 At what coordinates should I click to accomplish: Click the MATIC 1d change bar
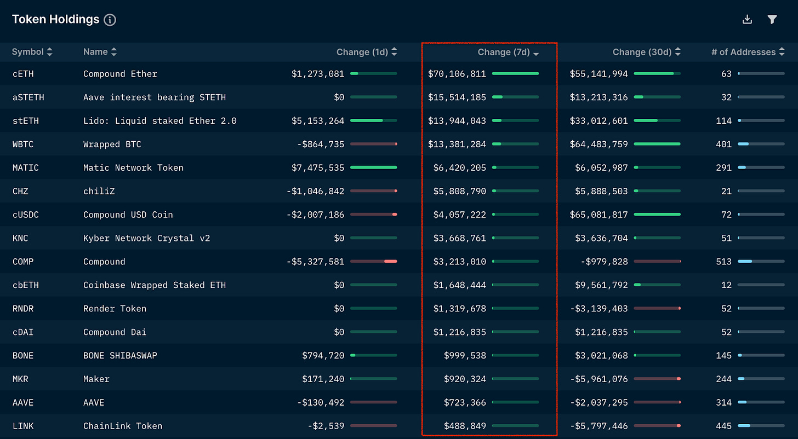pyautogui.click(x=373, y=167)
